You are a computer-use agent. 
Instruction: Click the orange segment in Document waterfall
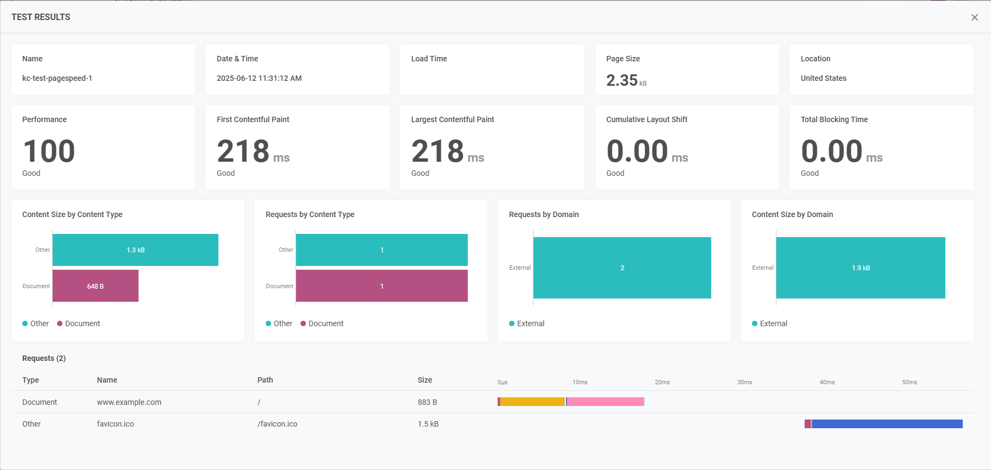tap(532, 402)
